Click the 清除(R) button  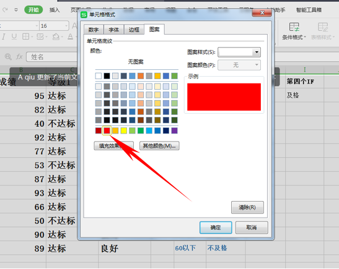point(247,207)
